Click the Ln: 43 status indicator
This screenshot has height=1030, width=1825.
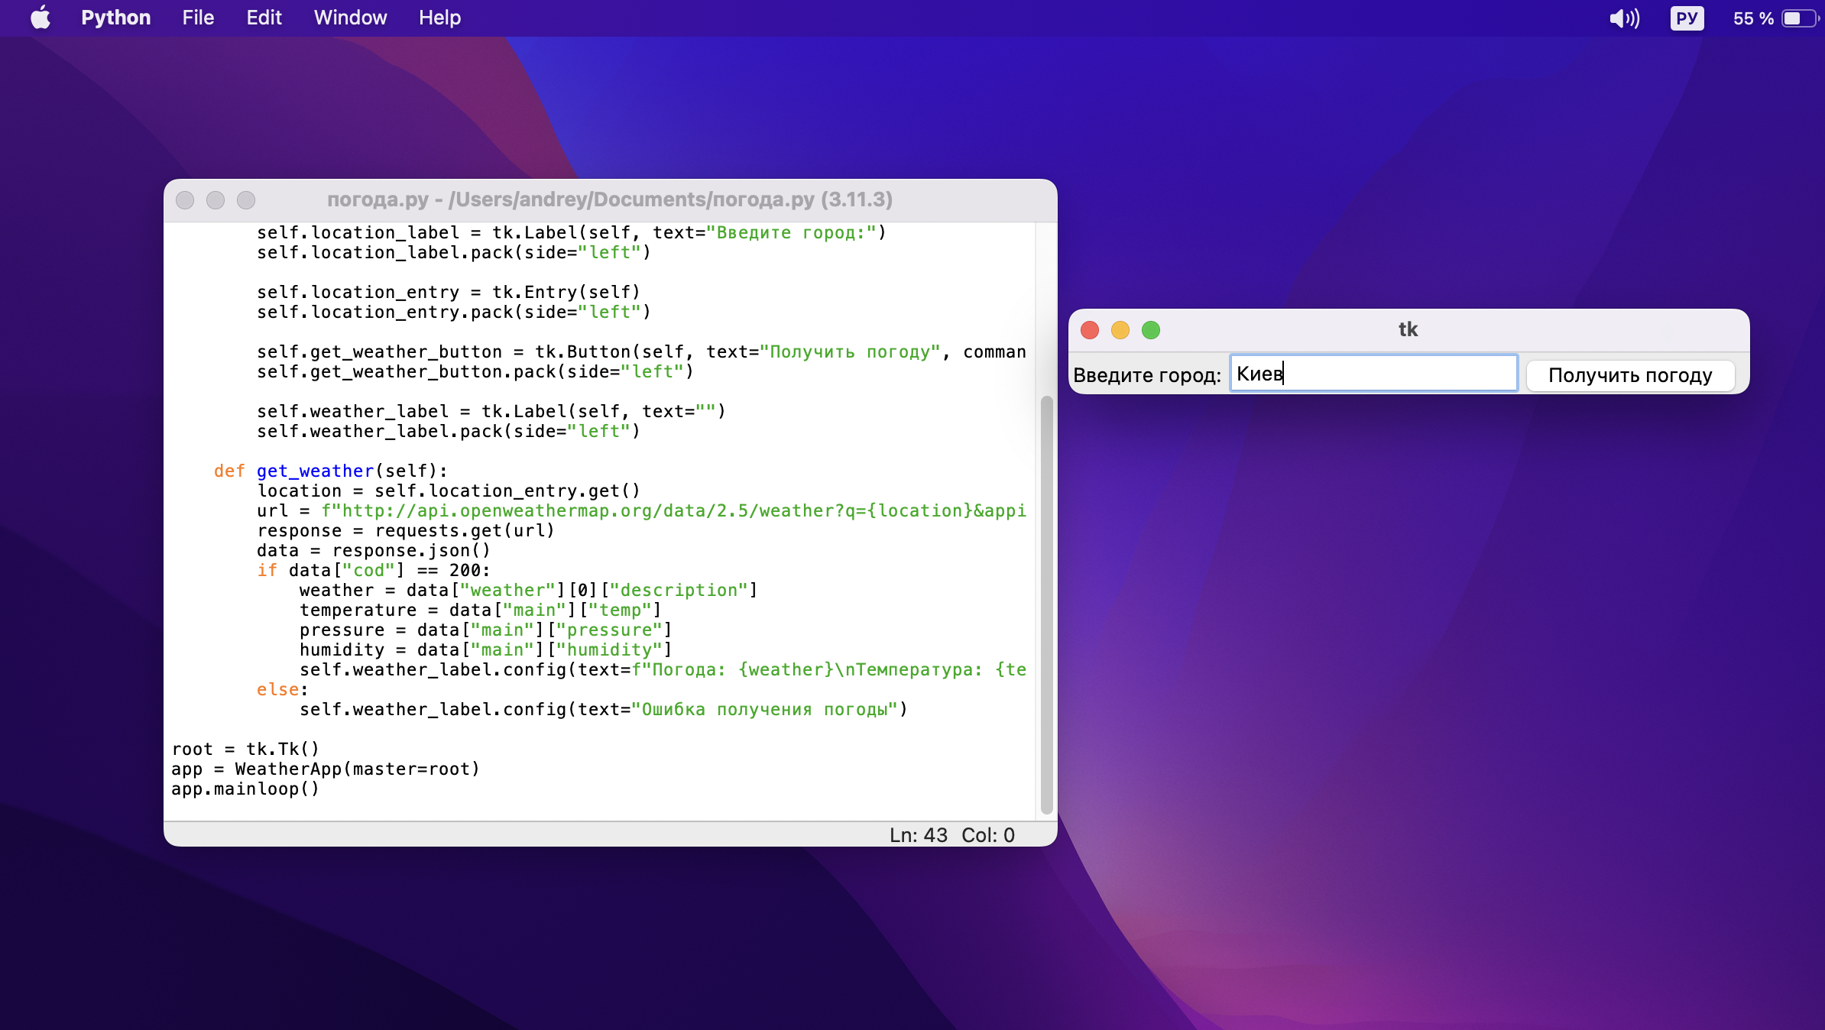(918, 835)
